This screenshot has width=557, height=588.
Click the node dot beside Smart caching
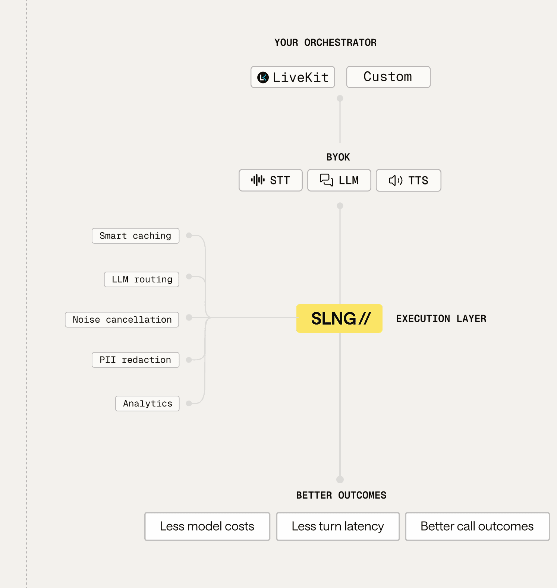coord(189,235)
